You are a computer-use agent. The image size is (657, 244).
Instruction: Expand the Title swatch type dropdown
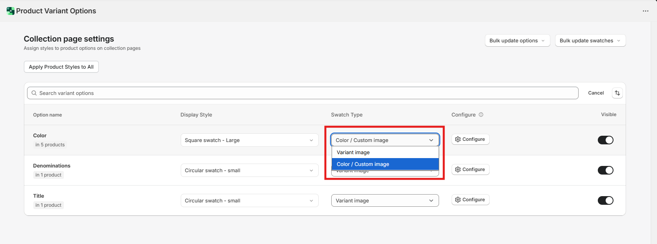(x=385, y=200)
